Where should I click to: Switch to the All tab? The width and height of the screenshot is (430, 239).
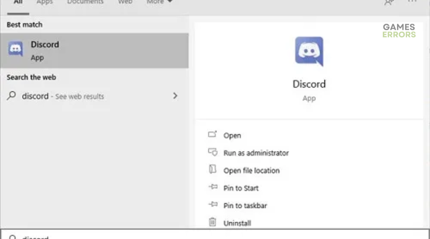tap(18, 3)
